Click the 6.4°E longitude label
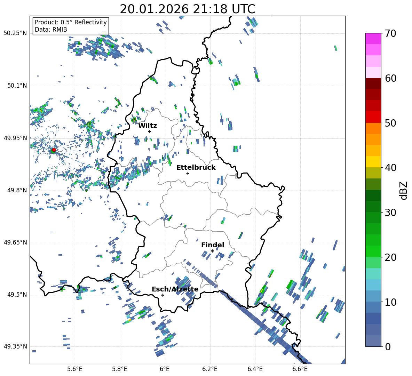 point(255,369)
